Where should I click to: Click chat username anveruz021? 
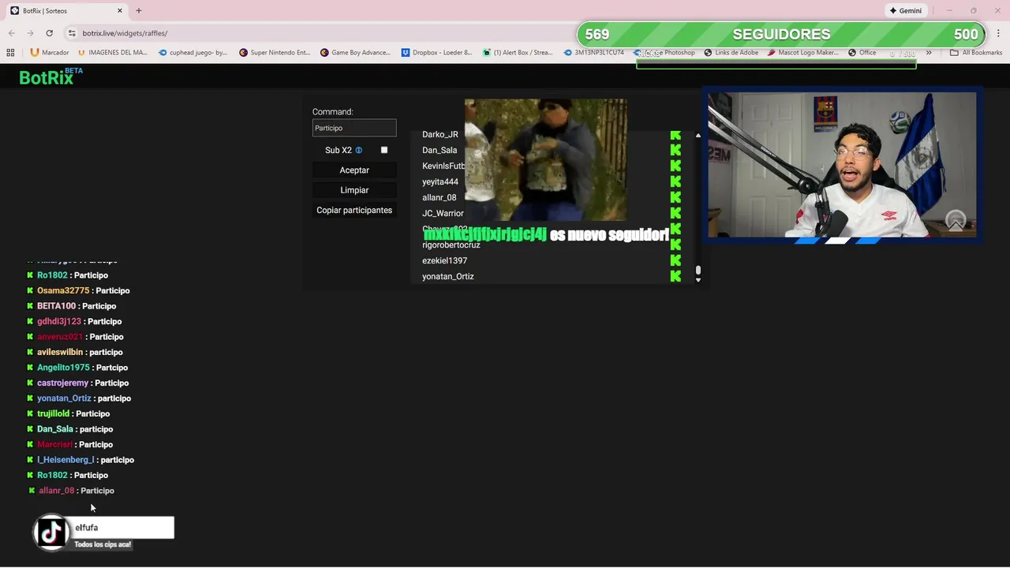[60, 337]
